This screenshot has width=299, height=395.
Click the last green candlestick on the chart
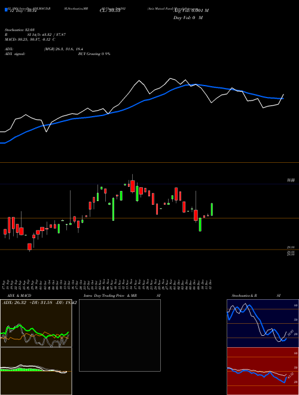(x=212, y=209)
